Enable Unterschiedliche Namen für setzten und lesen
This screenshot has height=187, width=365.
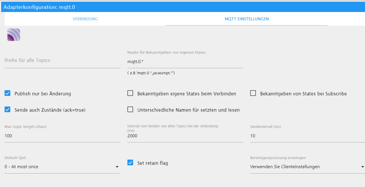pyautogui.click(x=130, y=110)
